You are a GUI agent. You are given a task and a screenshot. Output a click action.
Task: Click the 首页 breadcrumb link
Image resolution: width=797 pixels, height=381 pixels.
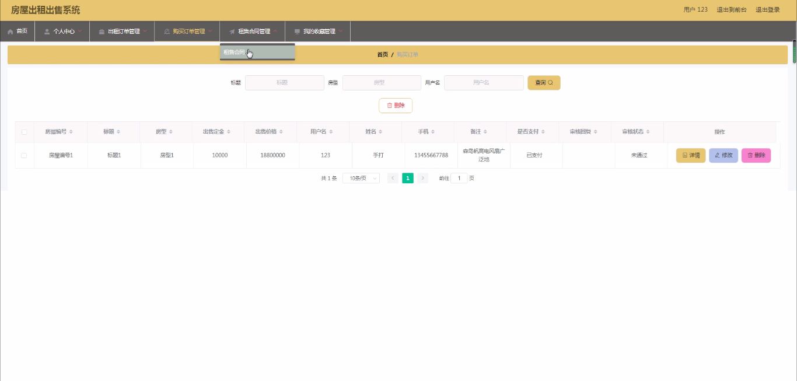tap(382, 54)
